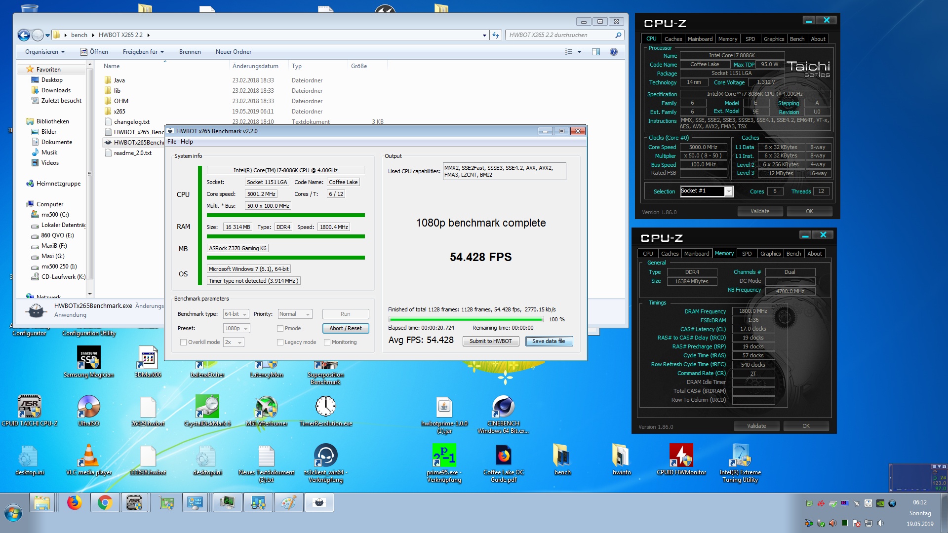Launch UltraISO from the desktop
This screenshot has height=533, width=948.
point(89,411)
